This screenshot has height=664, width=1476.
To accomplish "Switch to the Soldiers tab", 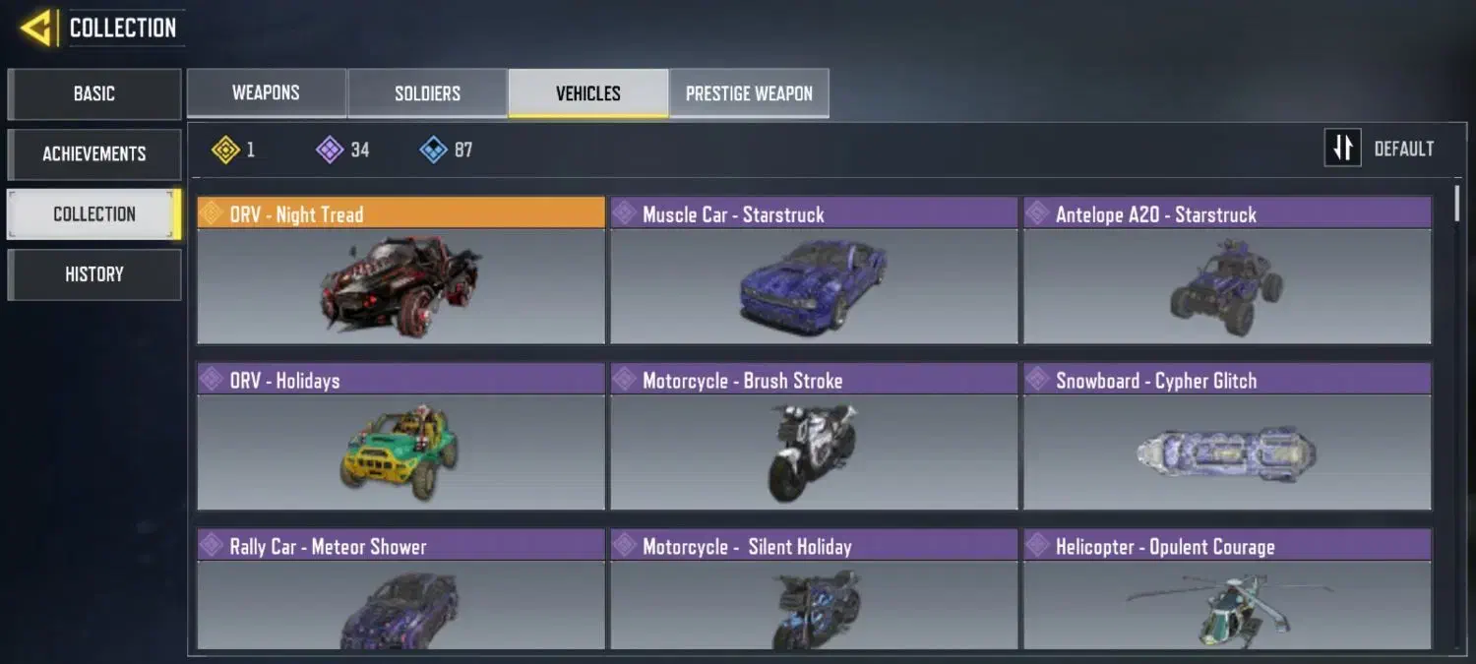I will click(427, 93).
